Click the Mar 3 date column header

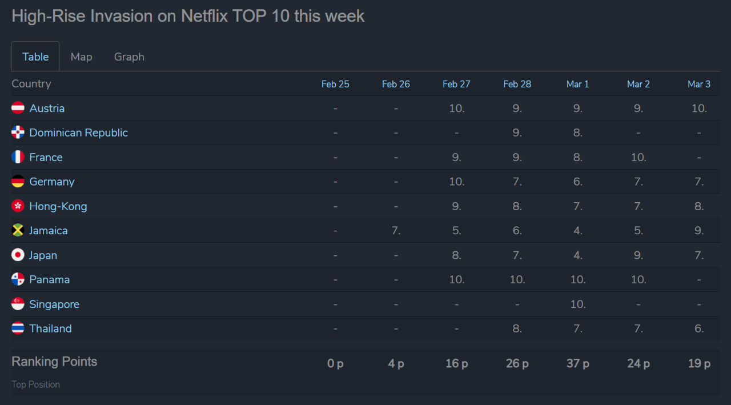[x=699, y=84]
